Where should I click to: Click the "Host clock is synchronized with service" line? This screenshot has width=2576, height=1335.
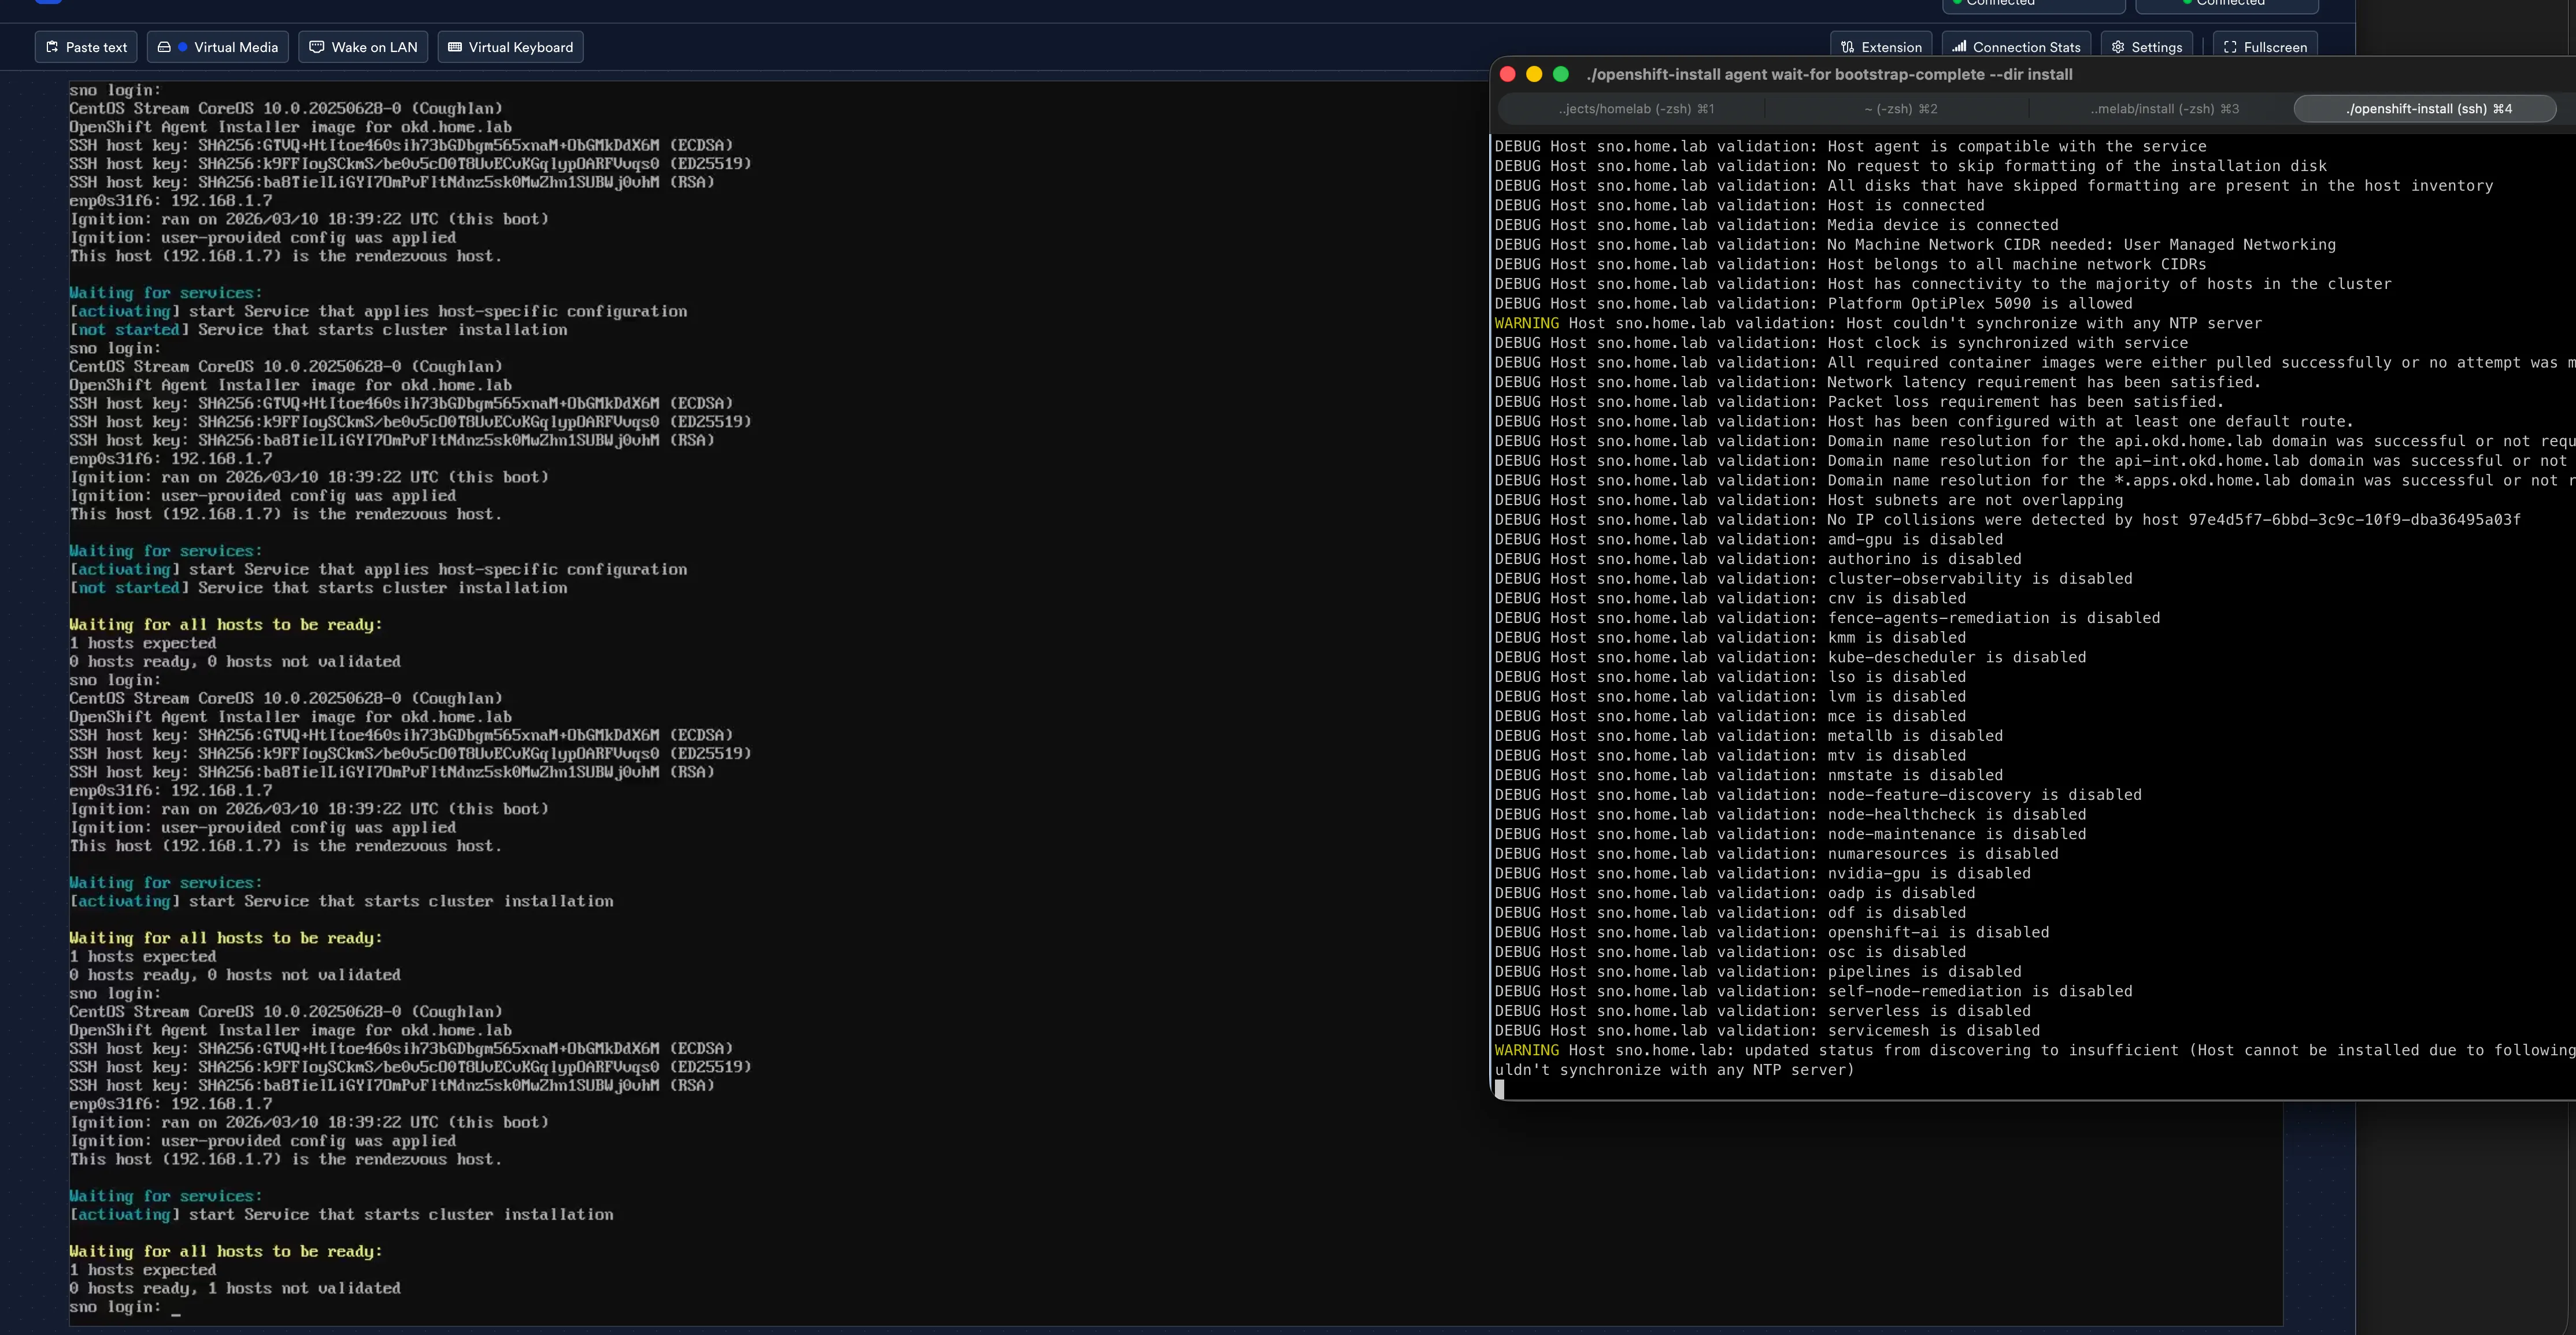[1842, 343]
